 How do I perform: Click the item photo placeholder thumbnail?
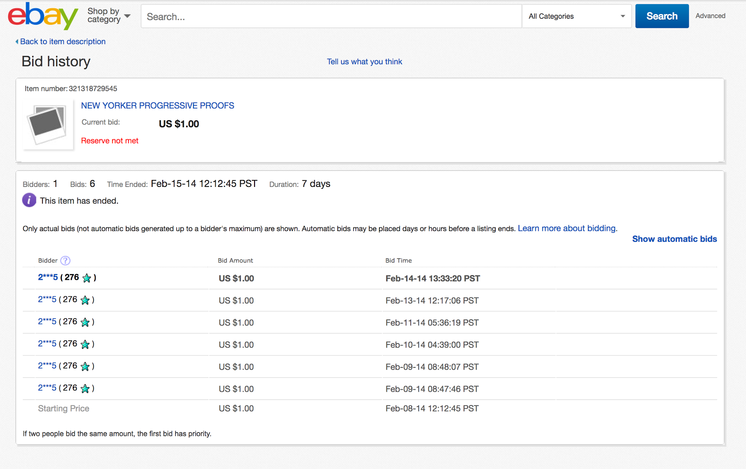(47, 124)
